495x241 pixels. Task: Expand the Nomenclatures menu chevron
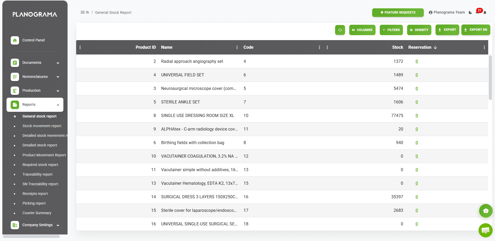58,77
